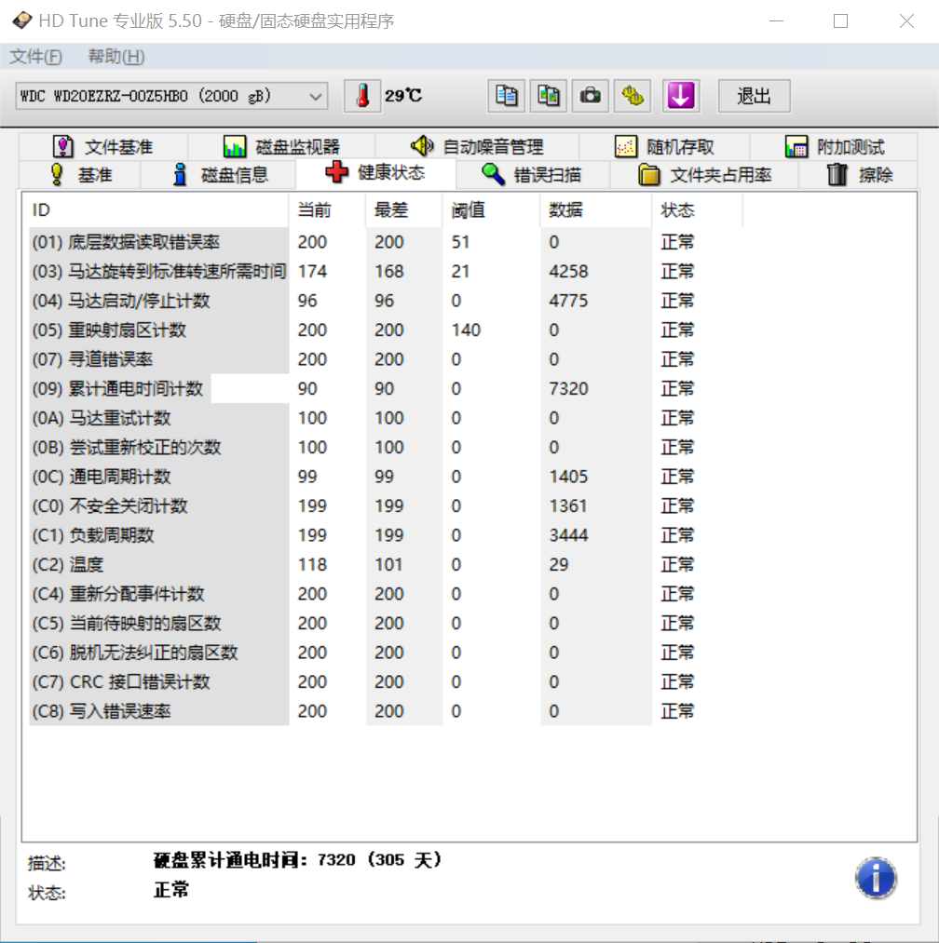Switch to the 磁盘信息 tab

tap(219, 175)
